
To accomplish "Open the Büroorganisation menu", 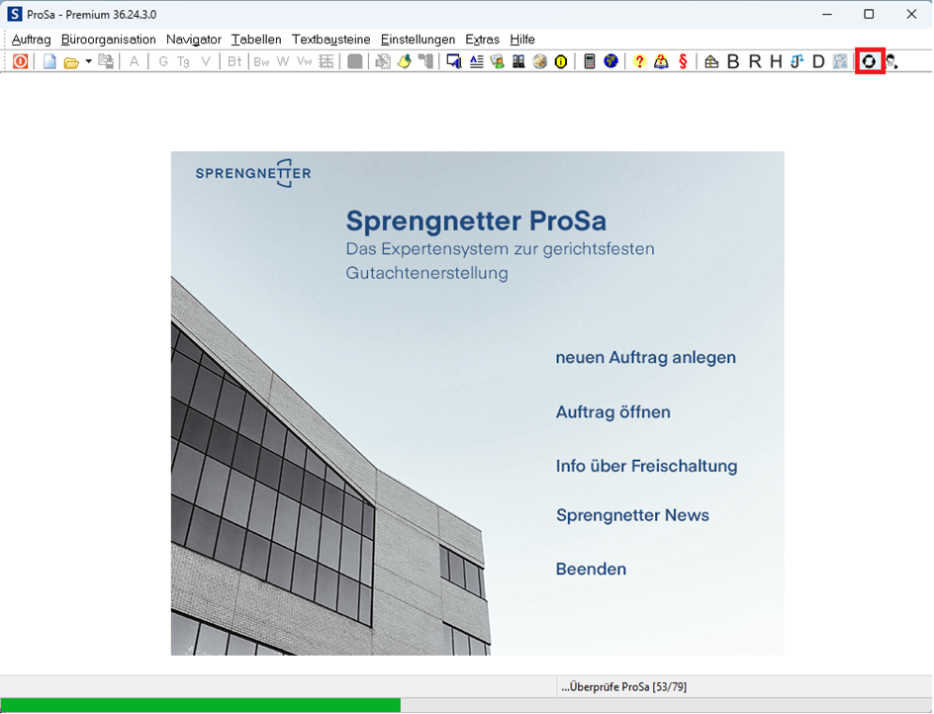I will click(x=109, y=40).
